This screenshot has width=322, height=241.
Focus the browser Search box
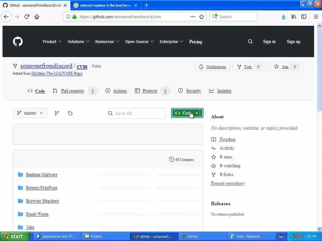click(233, 17)
